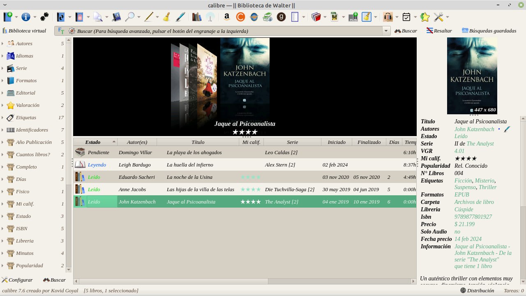
Task: Click the Autor(es) column header
Action: pyautogui.click(x=137, y=142)
